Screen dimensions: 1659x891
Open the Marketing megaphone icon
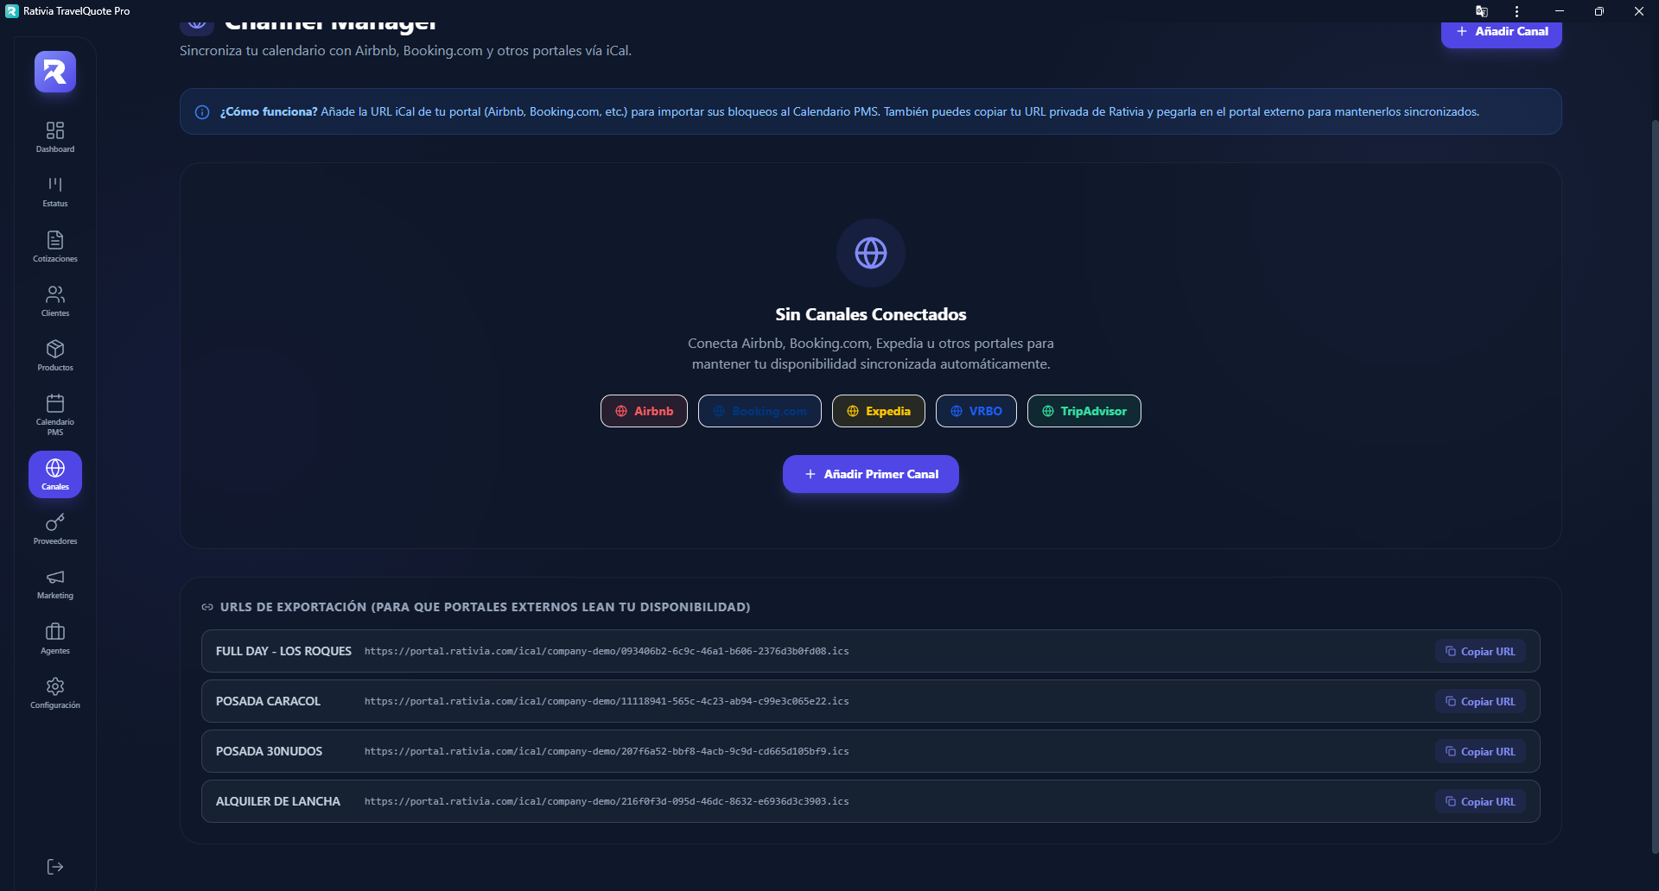pyautogui.click(x=55, y=583)
